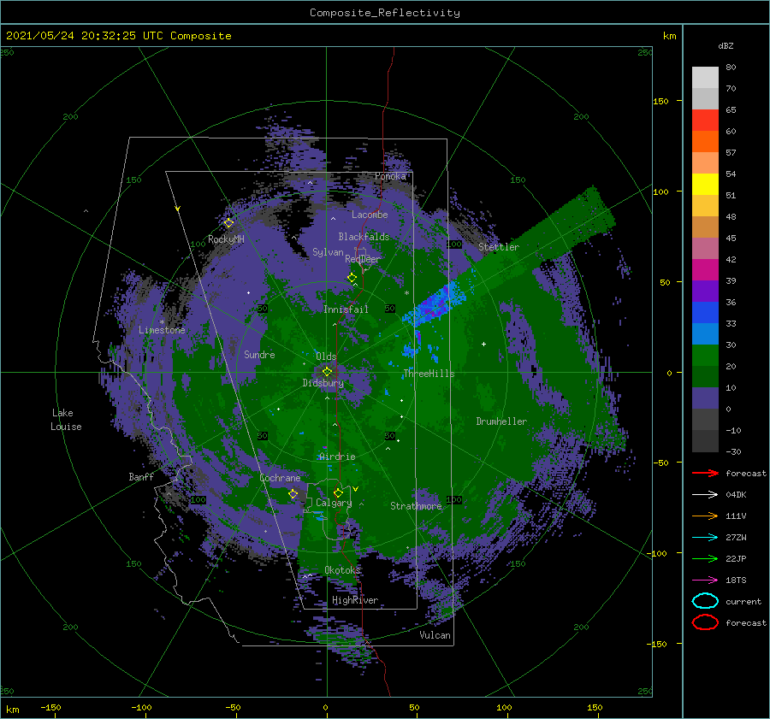Select the magenta 39–42 dBZ color band
770x719 pixels.
pos(705,270)
